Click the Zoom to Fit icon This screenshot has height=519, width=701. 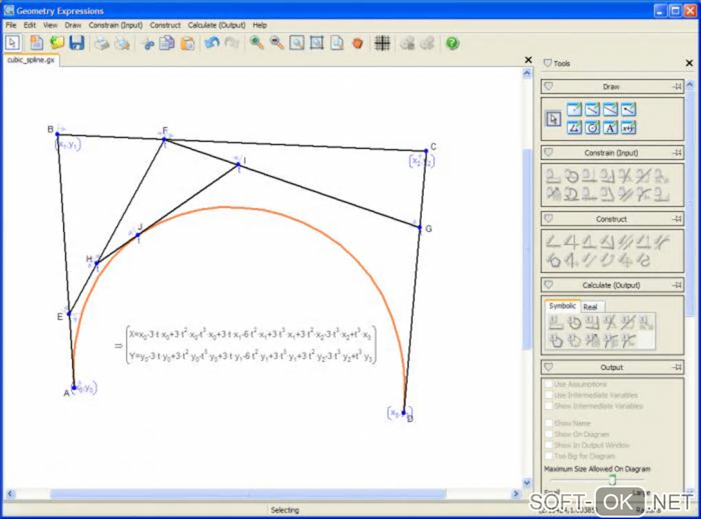pos(317,43)
